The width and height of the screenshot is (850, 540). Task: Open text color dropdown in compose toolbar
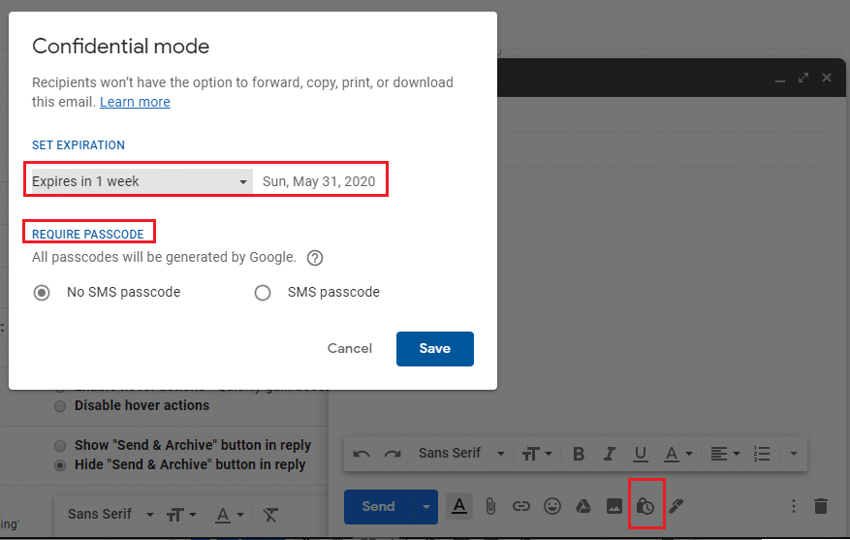[x=678, y=454]
